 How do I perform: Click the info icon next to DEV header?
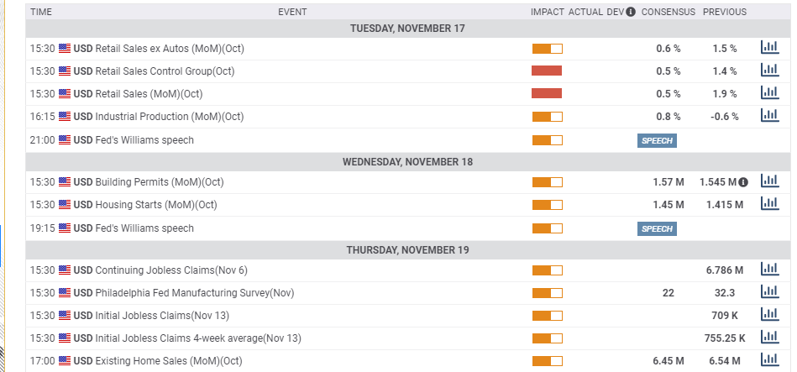(631, 12)
